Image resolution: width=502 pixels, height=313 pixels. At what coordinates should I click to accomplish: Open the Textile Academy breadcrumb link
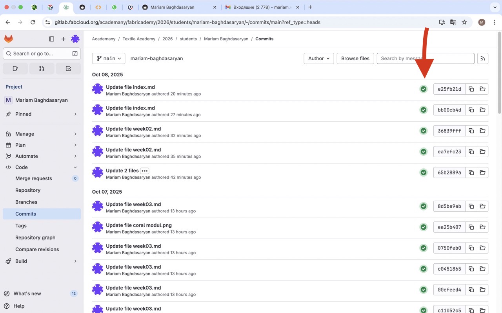coord(139,39)
